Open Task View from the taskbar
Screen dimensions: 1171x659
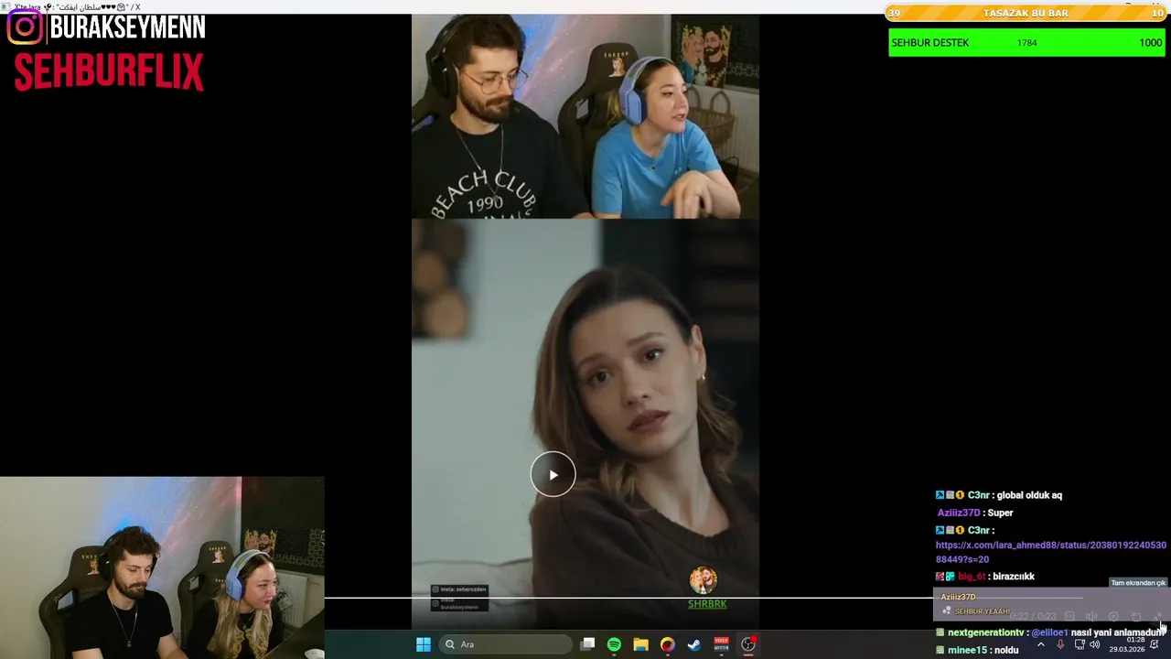tap(587, 644)
